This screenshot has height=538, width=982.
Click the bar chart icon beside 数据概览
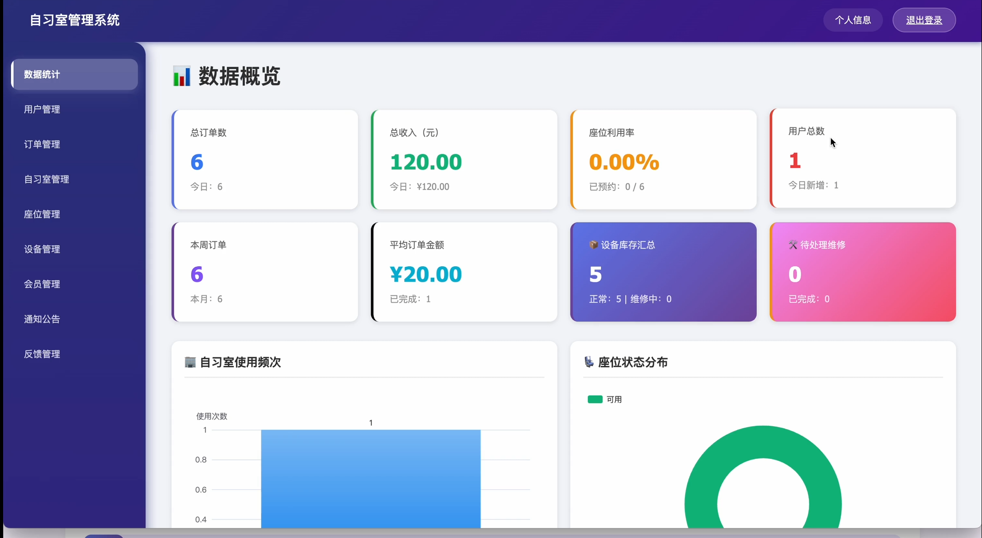[x=181, y=76]
